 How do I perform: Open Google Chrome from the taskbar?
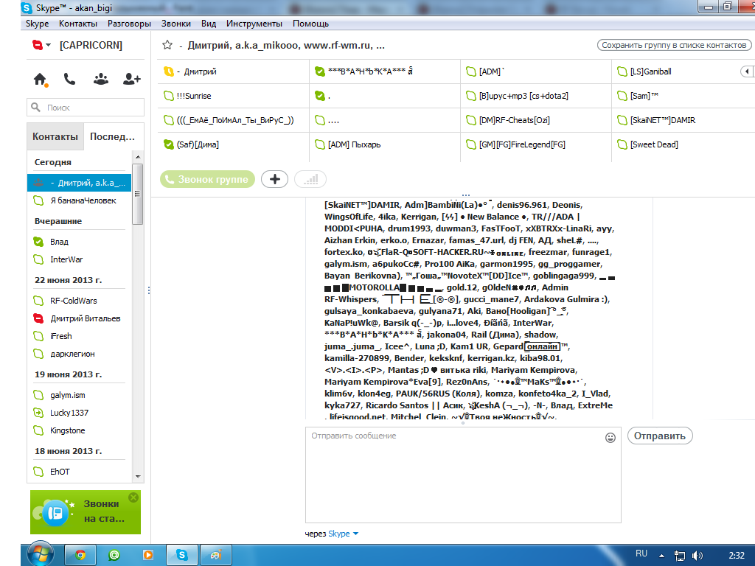tap(80, 556)
